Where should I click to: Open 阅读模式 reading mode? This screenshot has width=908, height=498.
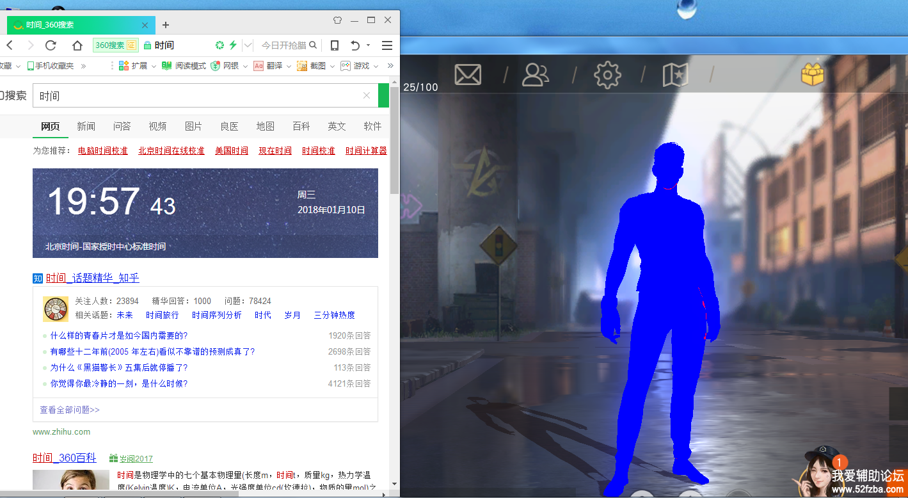point(184,66)
